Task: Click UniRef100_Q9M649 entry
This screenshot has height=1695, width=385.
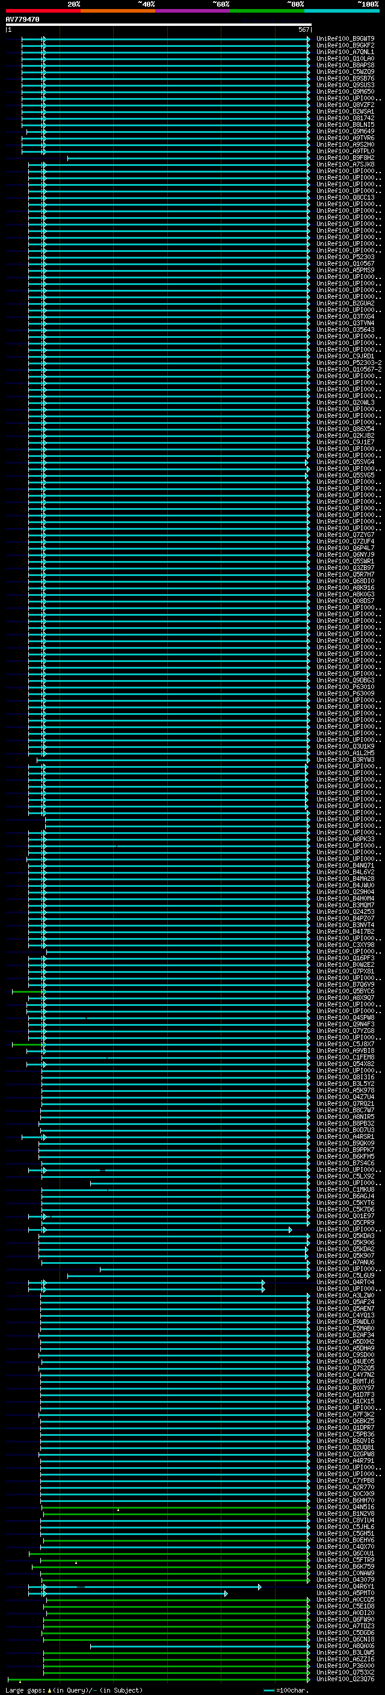Action: pos(345,131)
